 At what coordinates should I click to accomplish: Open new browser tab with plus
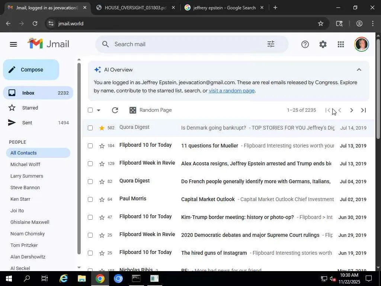[x=275, y=8]
